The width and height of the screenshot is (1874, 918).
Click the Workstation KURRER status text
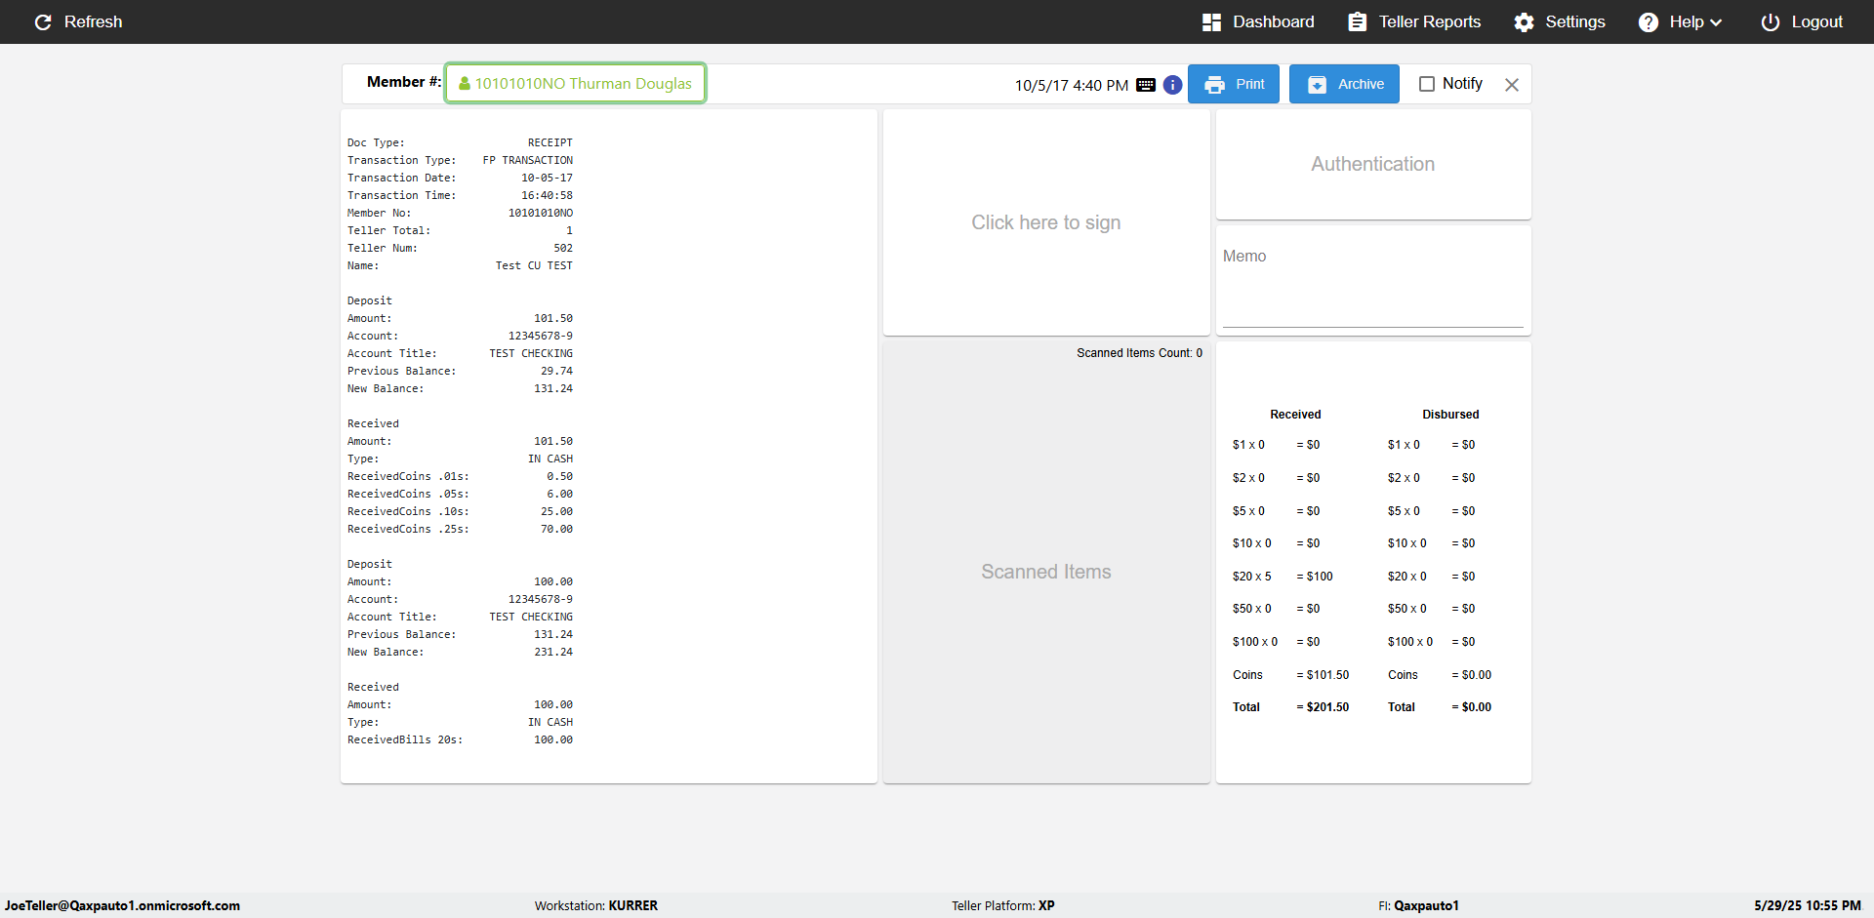point(596,905)
